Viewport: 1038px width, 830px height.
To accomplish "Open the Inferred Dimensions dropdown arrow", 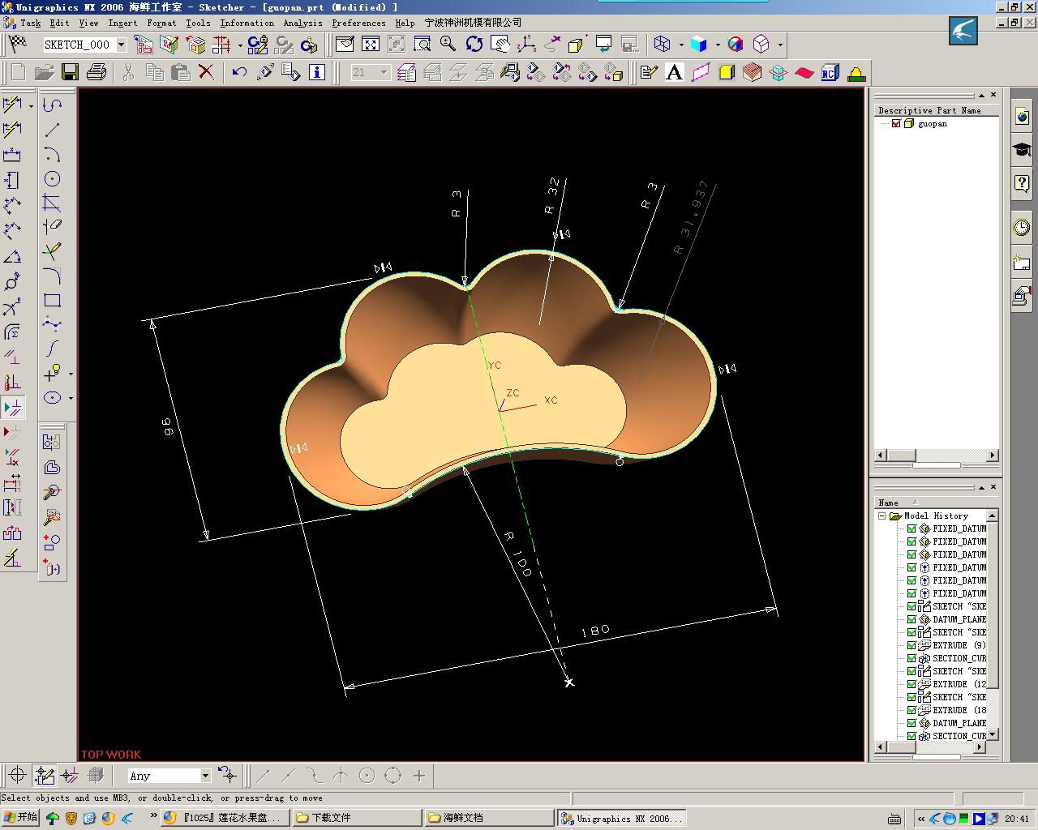I will coord(31,105).
